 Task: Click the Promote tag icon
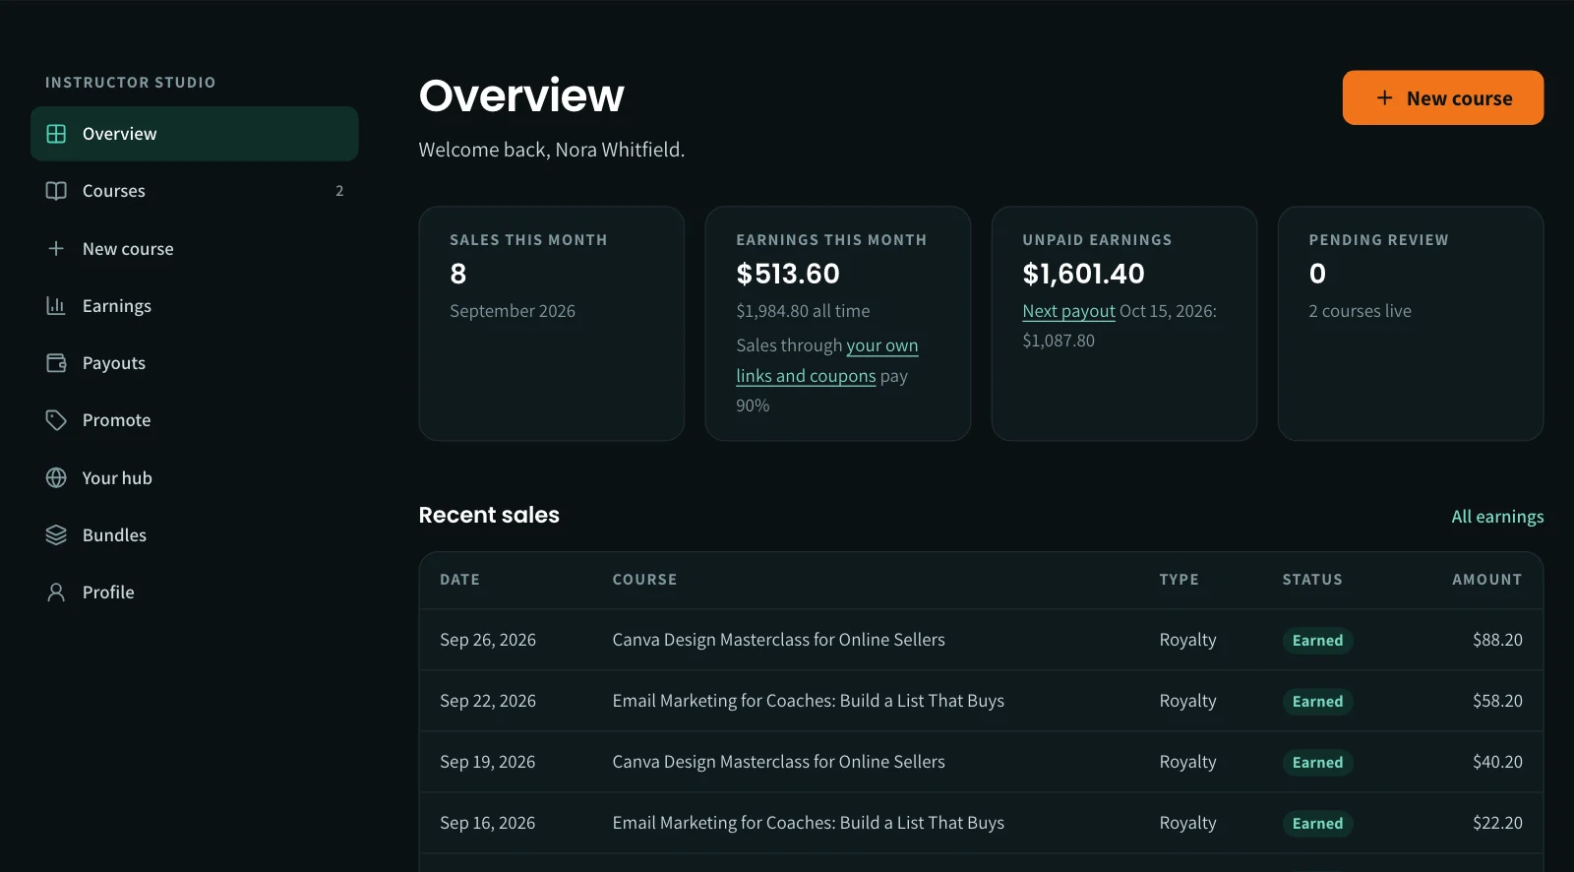(x=56, y=420)
